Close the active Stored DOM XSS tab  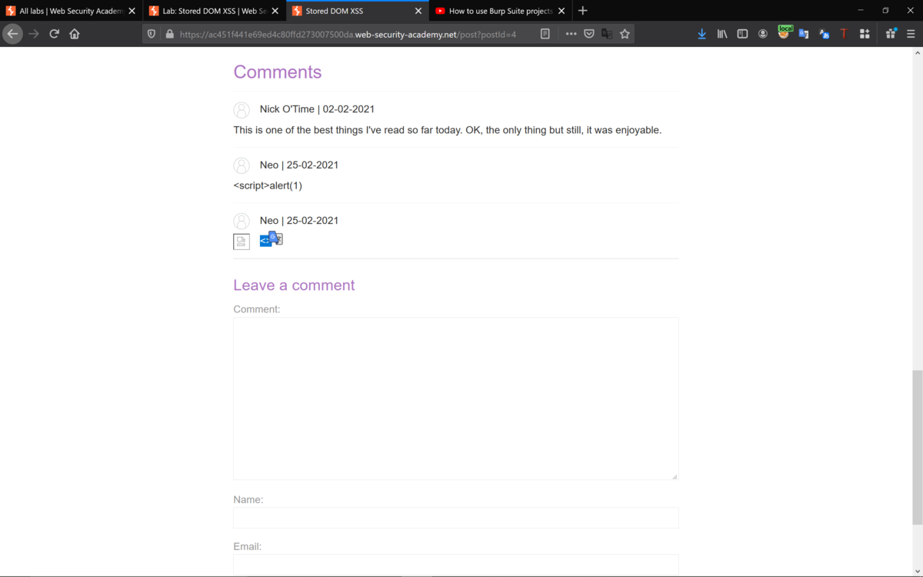pyautogui.click(x=418, y=11)
